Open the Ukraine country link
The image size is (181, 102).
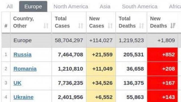pyautogui.click(x=23, y=97)
